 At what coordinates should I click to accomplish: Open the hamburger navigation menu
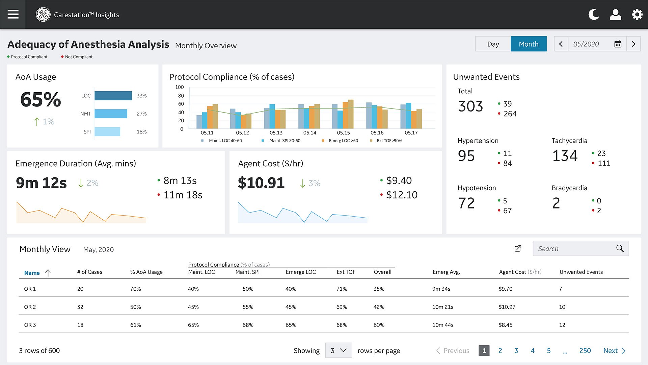tap(13, 14)
